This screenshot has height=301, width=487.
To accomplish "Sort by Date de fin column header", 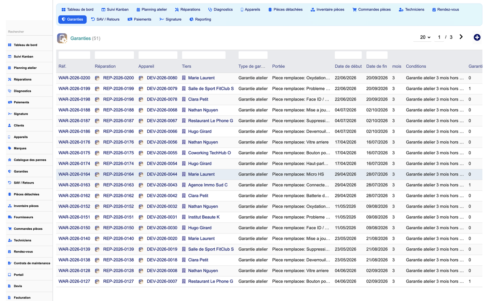I will pyautogui.click(x=377, y=66).
